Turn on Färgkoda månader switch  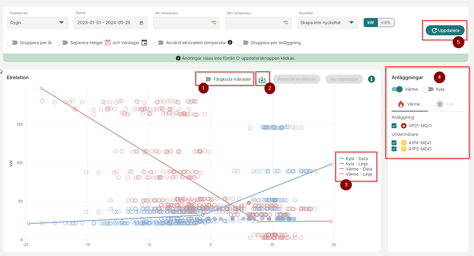tap(206, 79)
